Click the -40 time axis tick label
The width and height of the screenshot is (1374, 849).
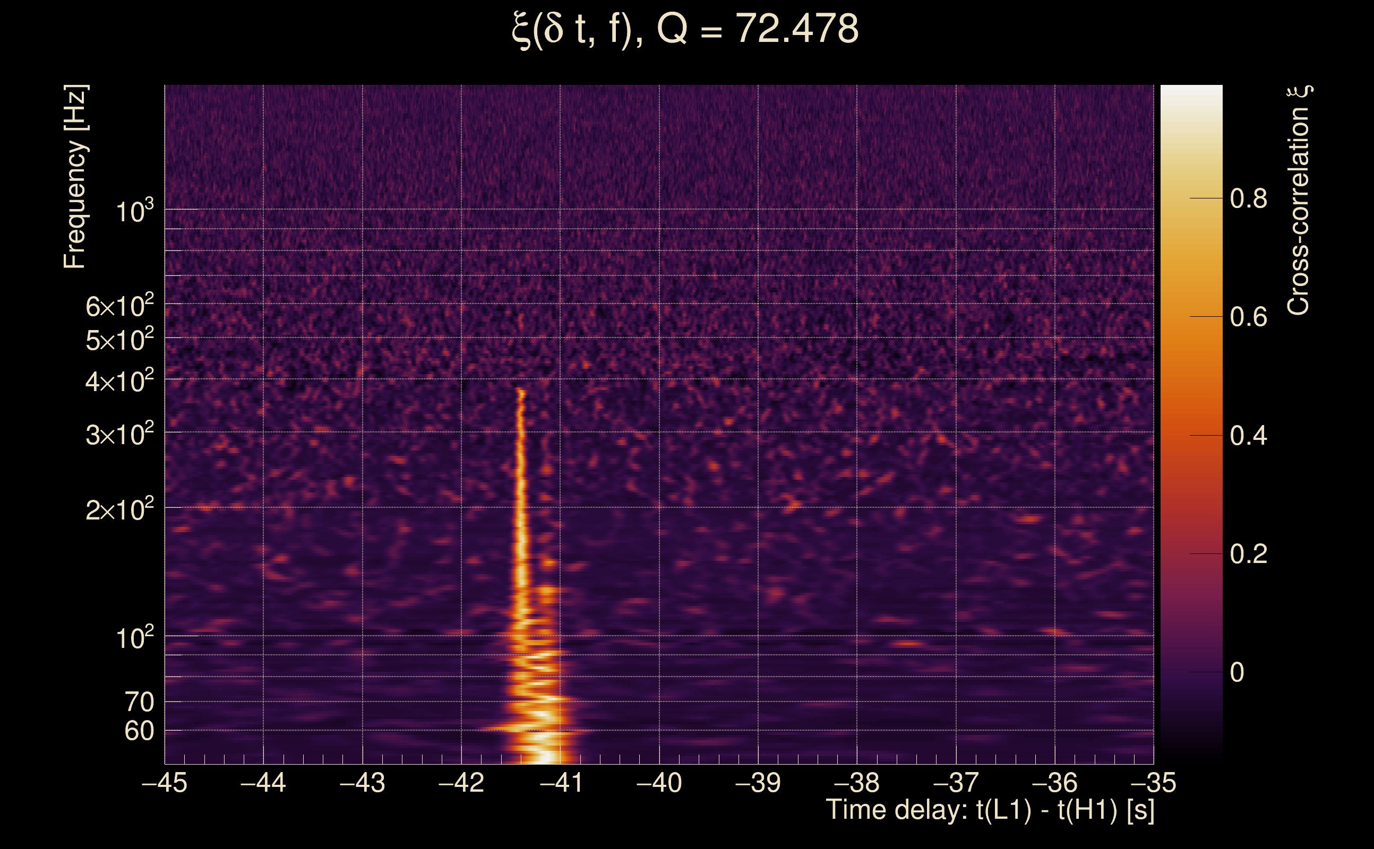[659, 783]
